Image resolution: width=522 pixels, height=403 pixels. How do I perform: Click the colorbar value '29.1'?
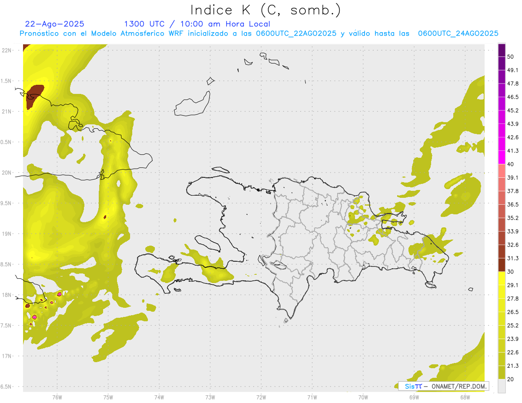(x=513, y=285)
